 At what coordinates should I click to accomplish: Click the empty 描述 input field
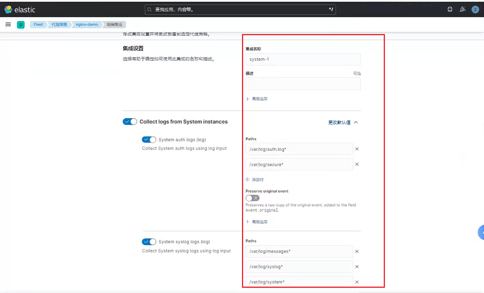pos(303,84)
